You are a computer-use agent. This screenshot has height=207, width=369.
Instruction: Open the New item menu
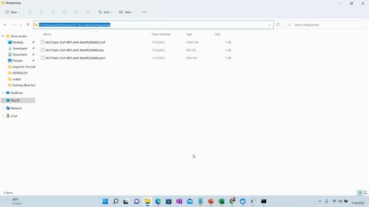click(x=13, y=12)
